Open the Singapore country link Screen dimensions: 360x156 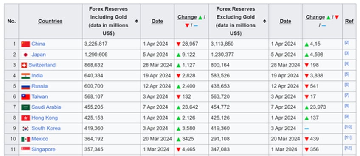[43, 149]
